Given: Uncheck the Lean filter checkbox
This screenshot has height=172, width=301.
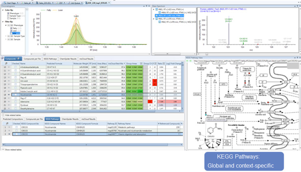Looking at the screenshot, I should (x=11, y=31).
